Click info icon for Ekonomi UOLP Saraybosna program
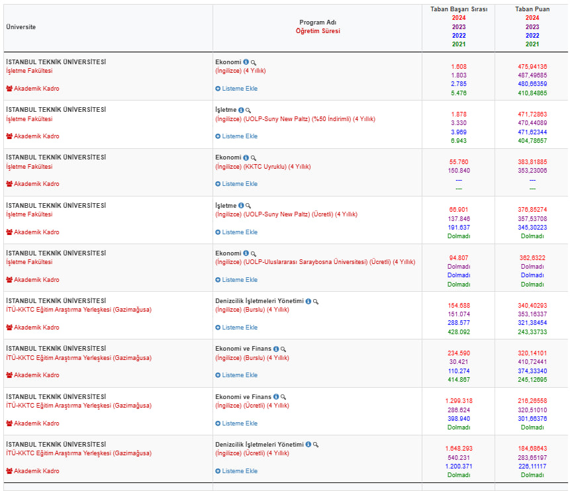 pos(246,253)
